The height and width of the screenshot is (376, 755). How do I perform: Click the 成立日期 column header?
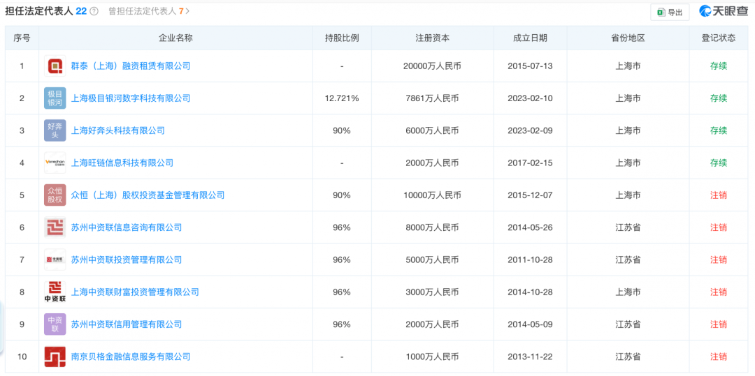530,38
